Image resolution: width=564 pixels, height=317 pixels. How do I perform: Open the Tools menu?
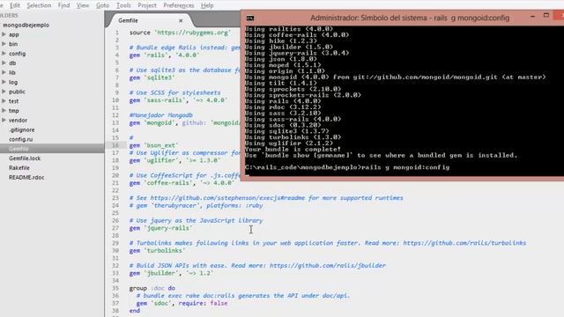click(x=123, y=5)
